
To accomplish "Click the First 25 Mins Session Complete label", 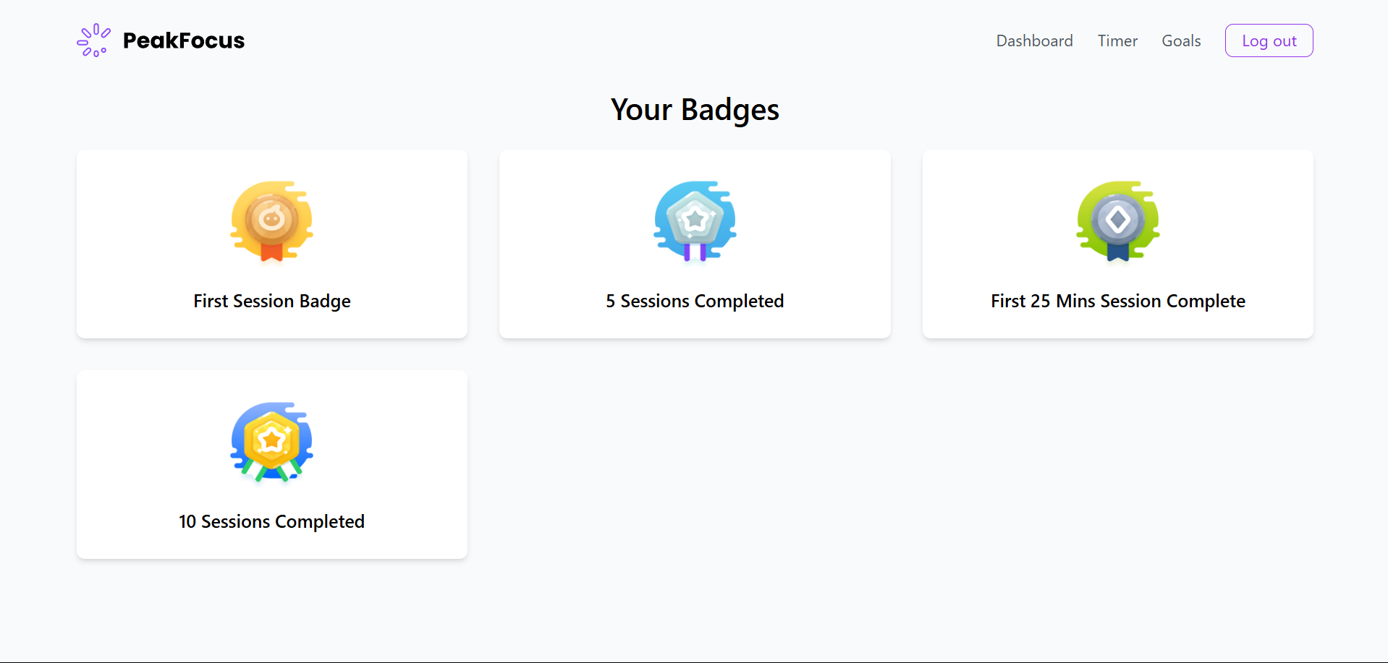I will [1118, 301].
